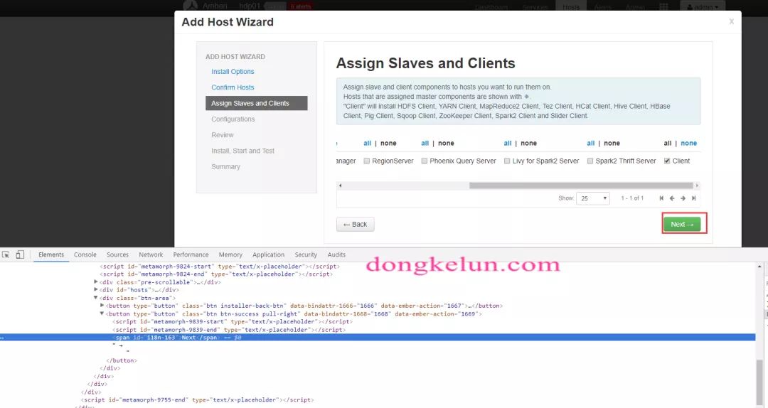Go to the Install Options wizard step
The width and height of the screenshot is (768, 408).
click(233, 72)
